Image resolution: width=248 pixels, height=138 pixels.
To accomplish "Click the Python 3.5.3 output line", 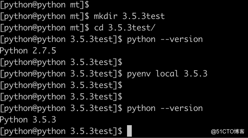I will tap(28, 120).
